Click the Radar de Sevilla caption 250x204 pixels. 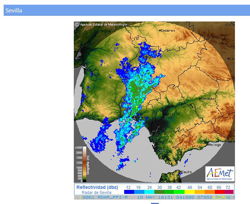[x=96, y=192]
